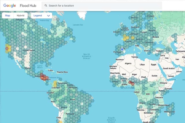Open Flood Hub title link
The width and height of the screenshot is (185, 123).
coord(28,5)
